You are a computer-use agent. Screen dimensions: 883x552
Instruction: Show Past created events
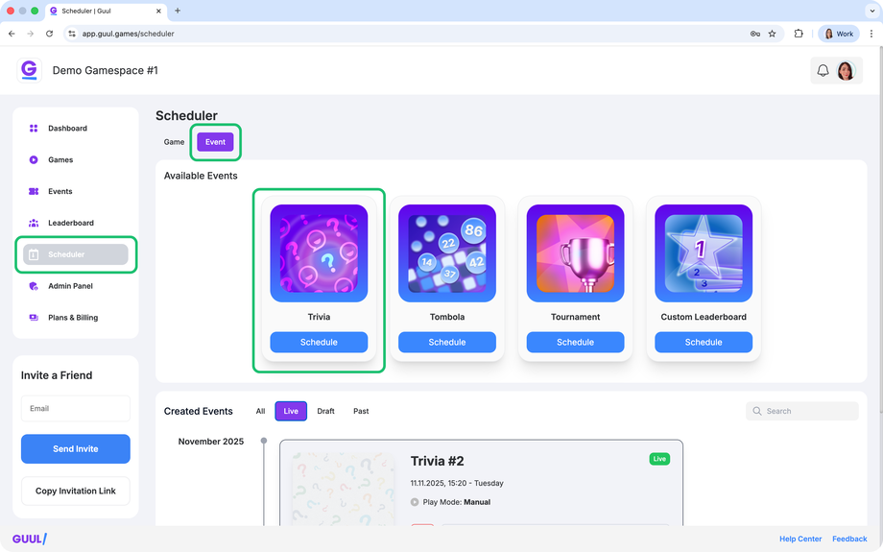[x=361, y=411]
